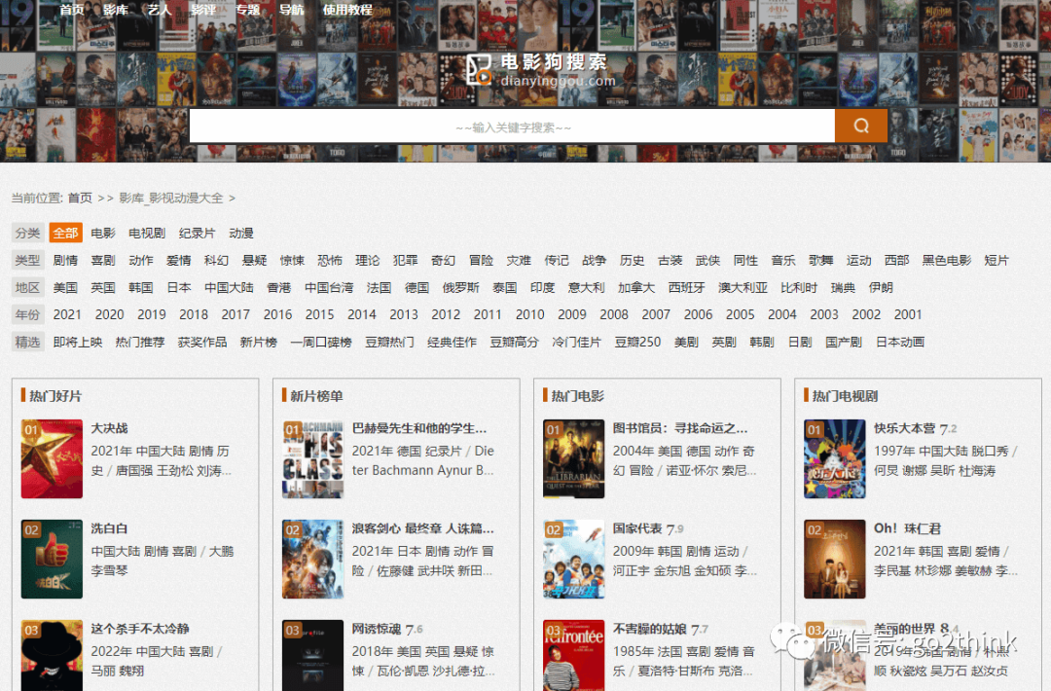
Task: Open the 电影狗搜索 site logo
Action: click(540, 71)
